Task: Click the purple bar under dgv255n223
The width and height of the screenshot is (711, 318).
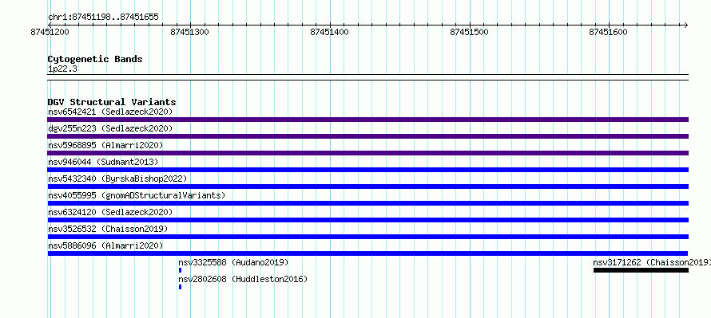Action: (367, 136)
